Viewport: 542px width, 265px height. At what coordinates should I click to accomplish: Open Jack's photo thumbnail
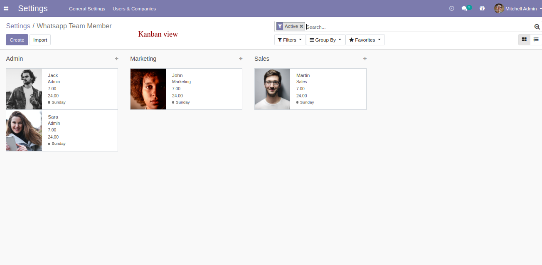pos(24,89)
